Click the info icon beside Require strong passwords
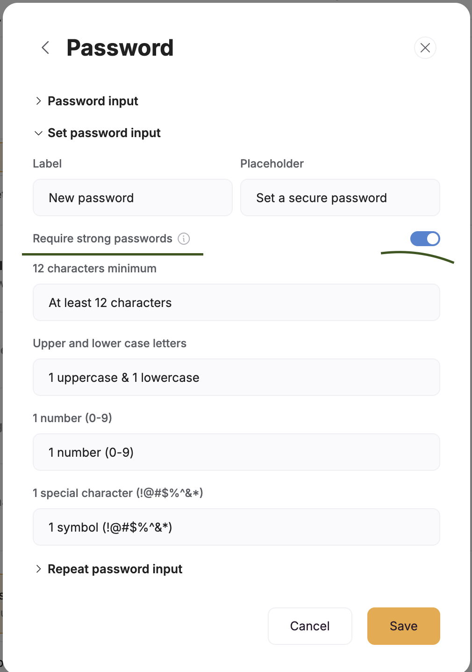 click(x=184, y=239)
